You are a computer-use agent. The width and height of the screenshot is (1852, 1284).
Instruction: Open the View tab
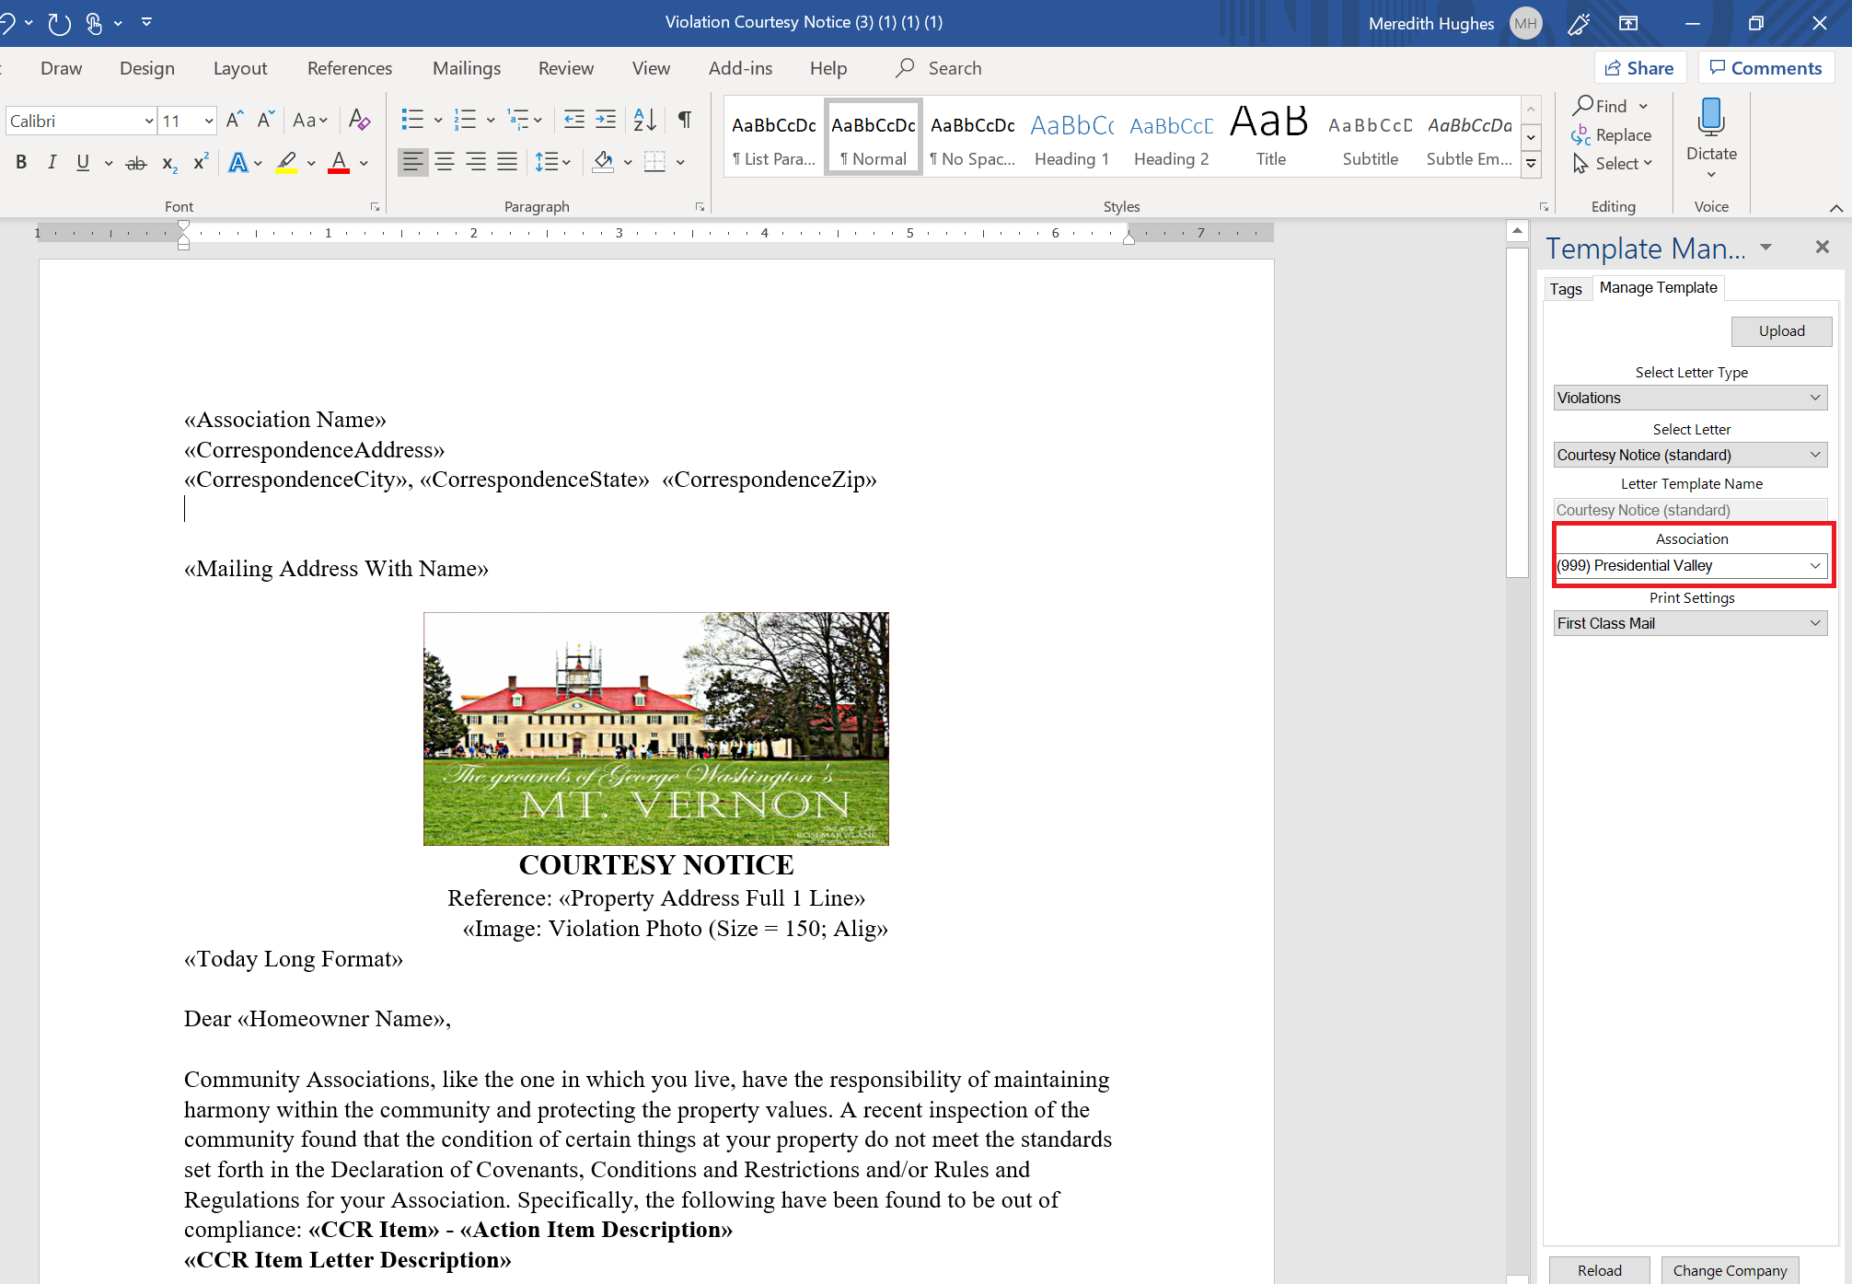click(651, 68)
